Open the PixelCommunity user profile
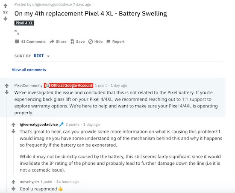Screen dimensions: 235x193 coord(29,86)
